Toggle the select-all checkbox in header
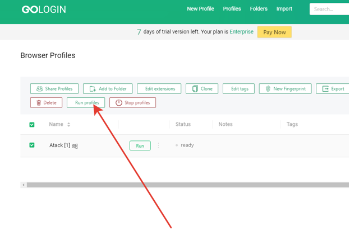The height and width of the screenshot is (236, 350). (32, 125)
